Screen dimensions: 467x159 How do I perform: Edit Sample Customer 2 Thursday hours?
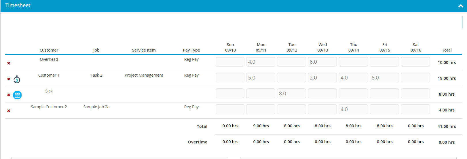(353, 109)
